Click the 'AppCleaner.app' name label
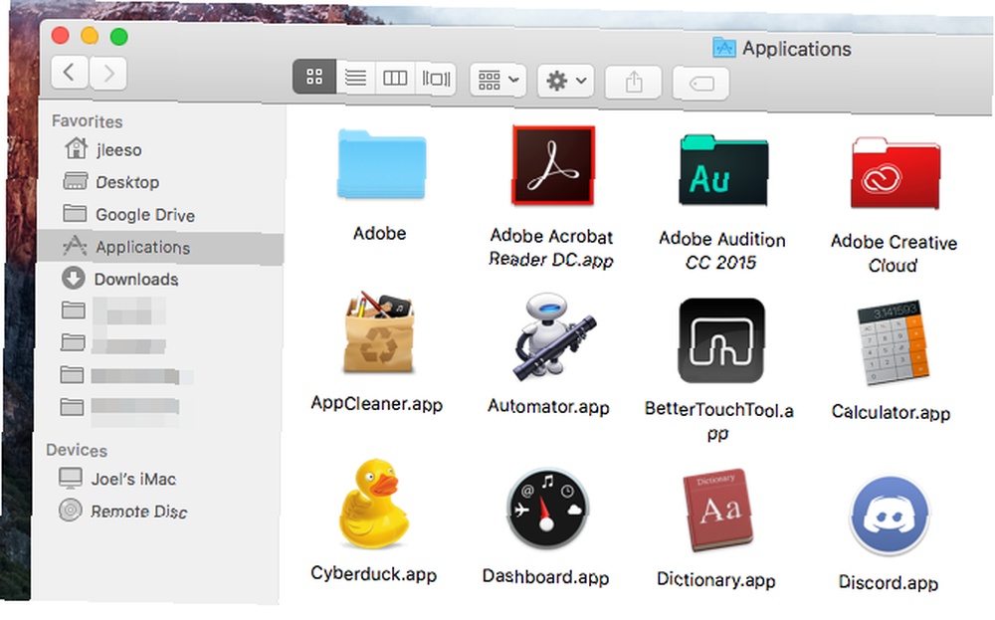Screen dimensions: 995x620 click(377, 404)
